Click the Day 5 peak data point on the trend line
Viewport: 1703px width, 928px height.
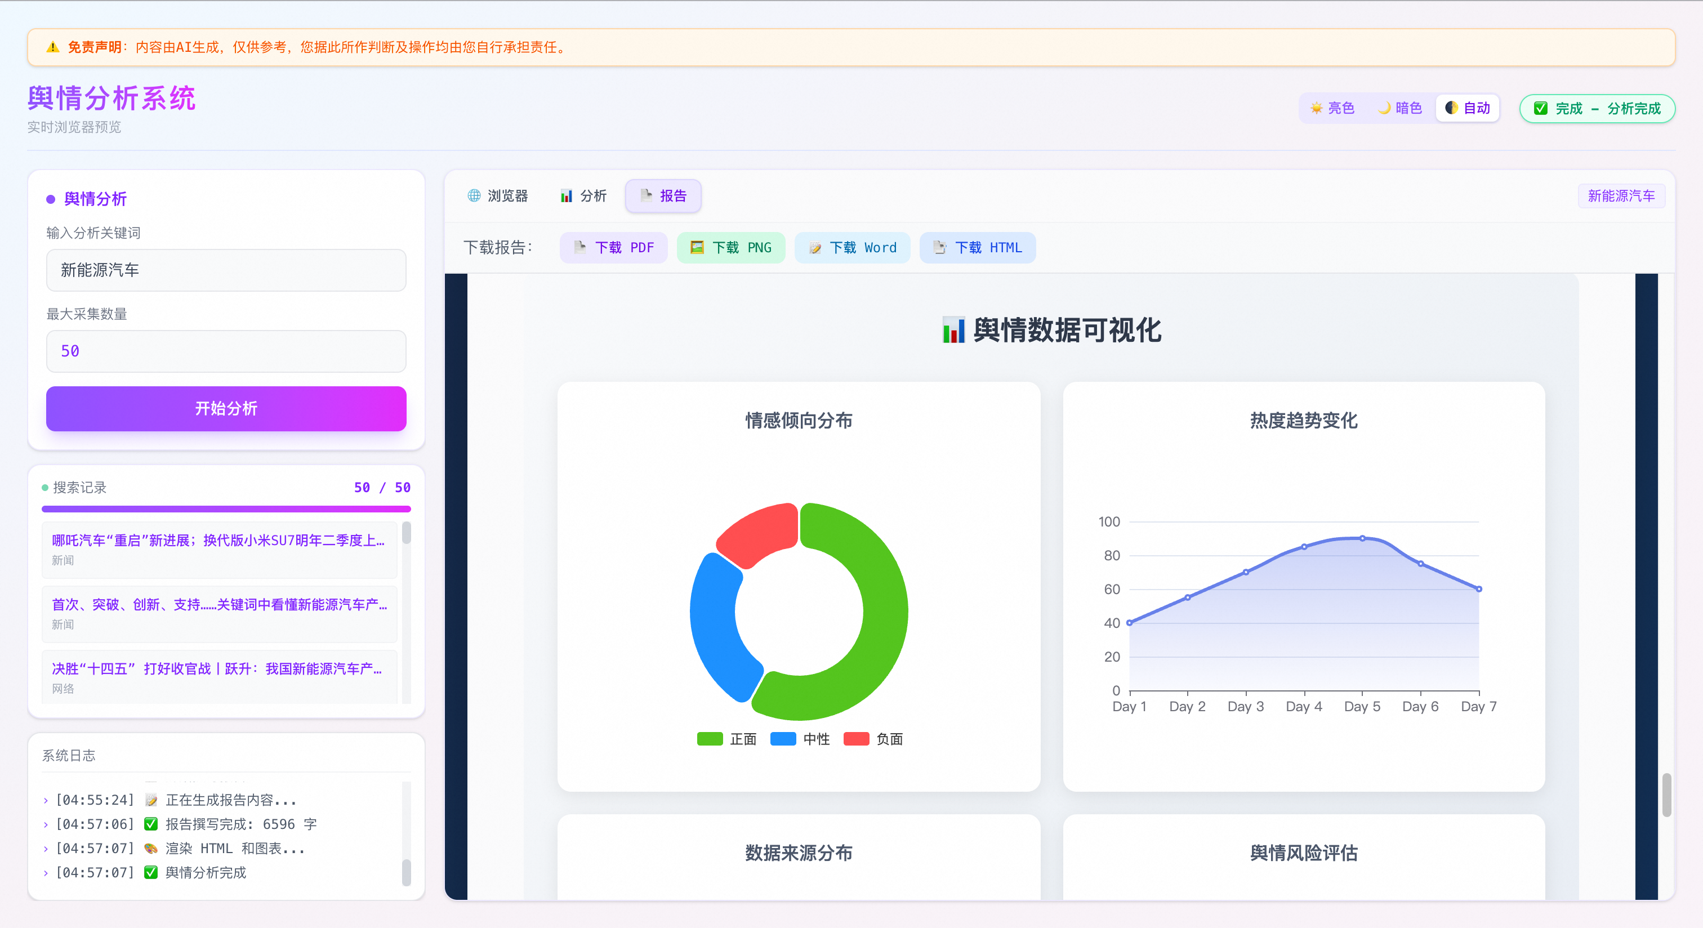[x=1362, y=539]
